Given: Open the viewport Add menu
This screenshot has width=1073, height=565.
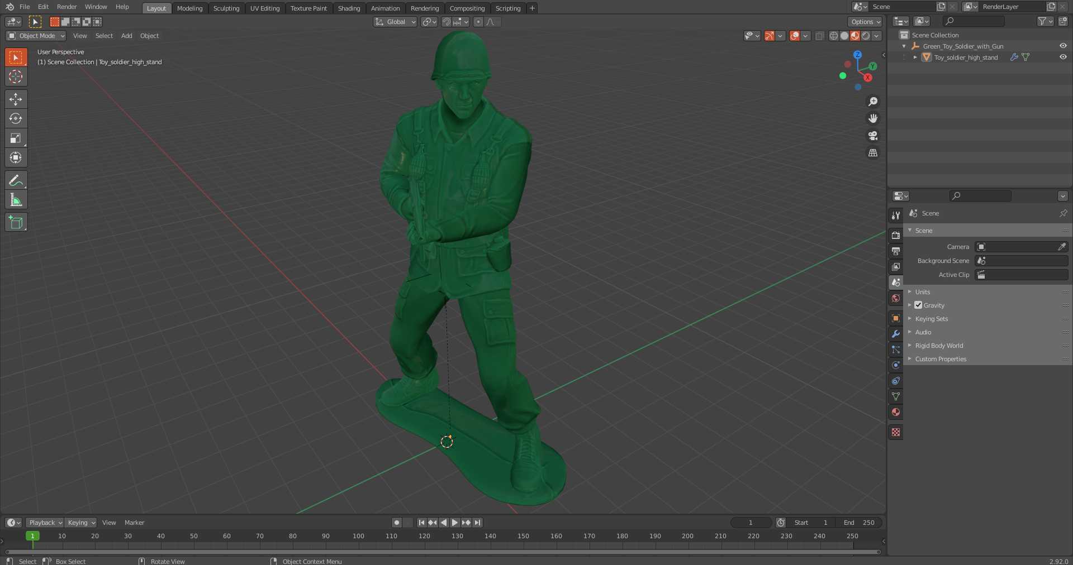Looking at the screenshot, I should 127,36.
